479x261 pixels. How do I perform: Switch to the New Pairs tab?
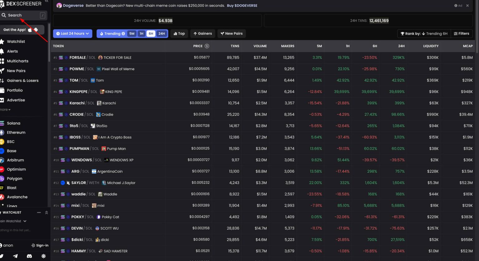pyautogui.click(x=231, y=33)
